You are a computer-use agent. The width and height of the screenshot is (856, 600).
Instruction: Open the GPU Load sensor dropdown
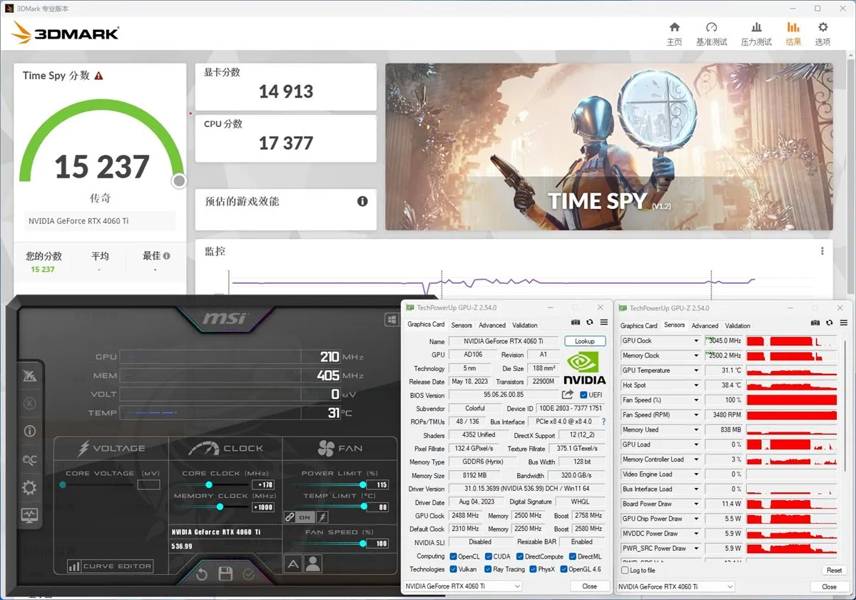click(x=696, y=444)
